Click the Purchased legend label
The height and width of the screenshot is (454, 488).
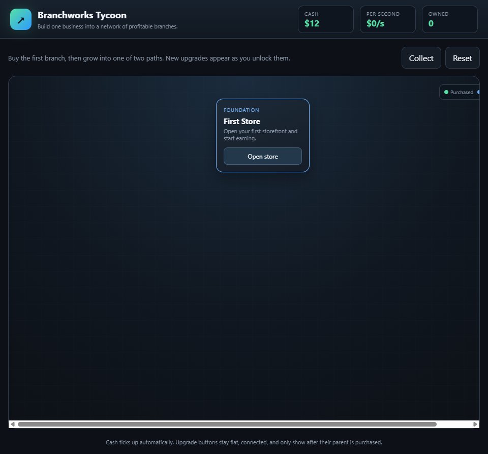click(x=462, y=93)
